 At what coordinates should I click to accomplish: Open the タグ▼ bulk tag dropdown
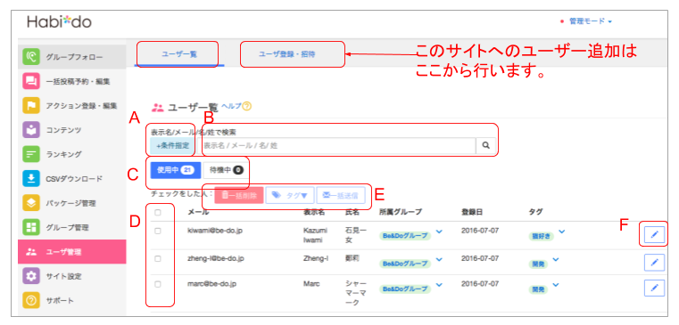coord(290,195)
